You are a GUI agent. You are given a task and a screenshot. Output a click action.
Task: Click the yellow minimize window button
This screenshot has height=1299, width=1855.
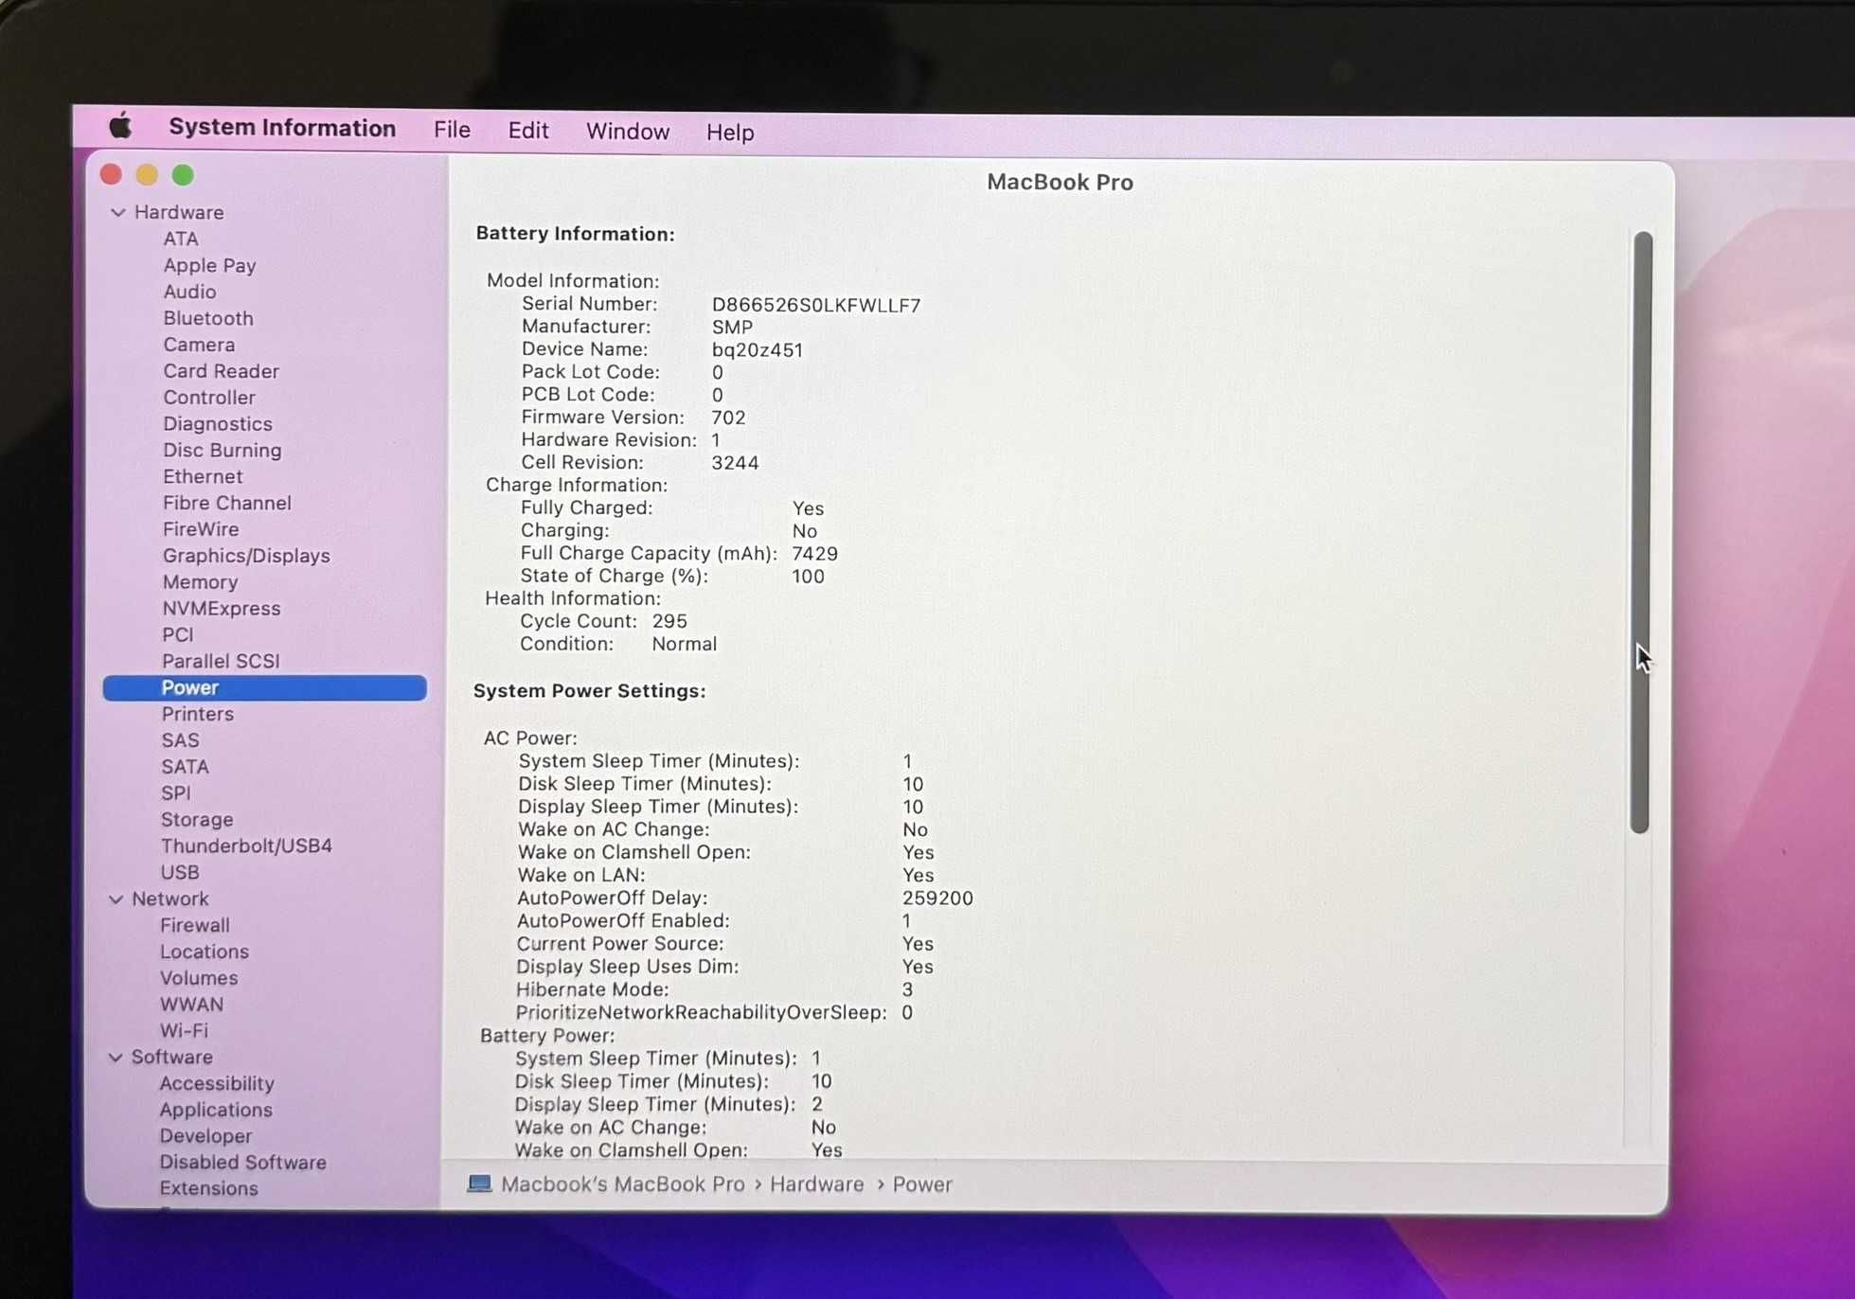click(147, 175)
